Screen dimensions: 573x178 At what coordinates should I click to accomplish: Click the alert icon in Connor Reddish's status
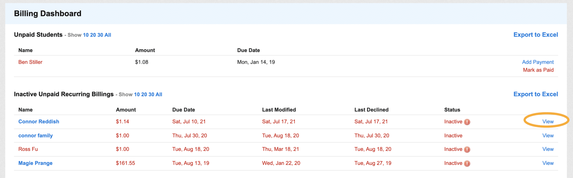pos(467,122)
